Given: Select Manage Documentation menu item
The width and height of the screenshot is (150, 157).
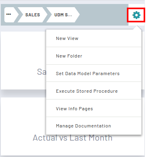Looking at the screenshot, I should coord(94,126).
